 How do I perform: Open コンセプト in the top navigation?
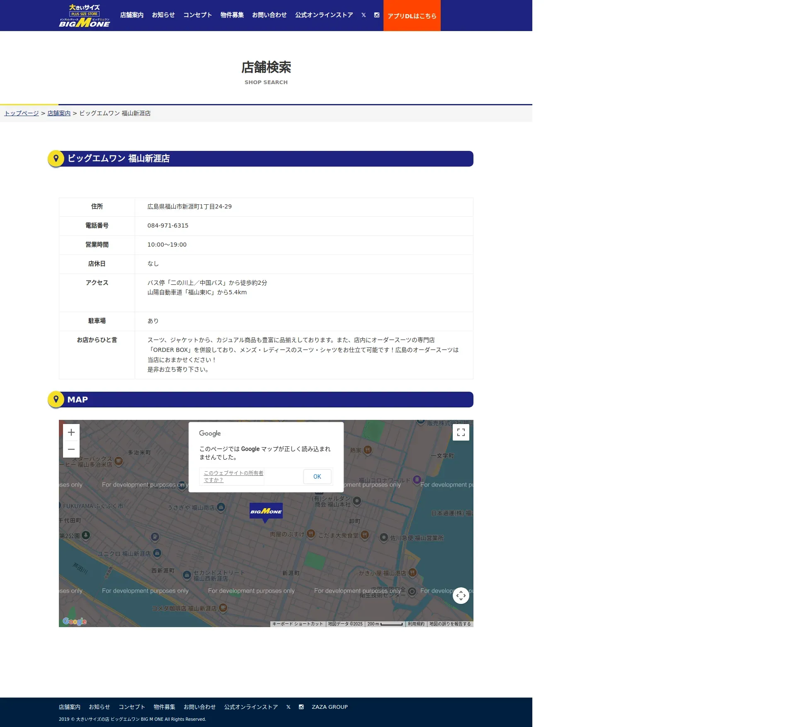click(197, 15)
